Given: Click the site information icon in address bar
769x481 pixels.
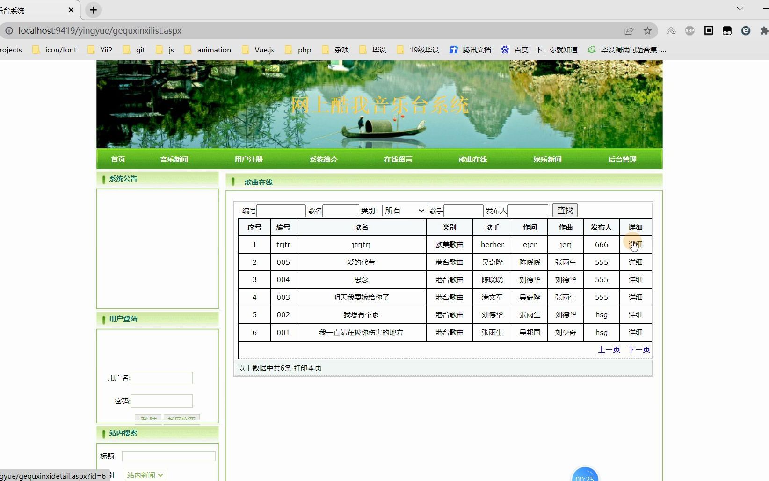Looking at the screenshot, I should [x=9, y=31].
